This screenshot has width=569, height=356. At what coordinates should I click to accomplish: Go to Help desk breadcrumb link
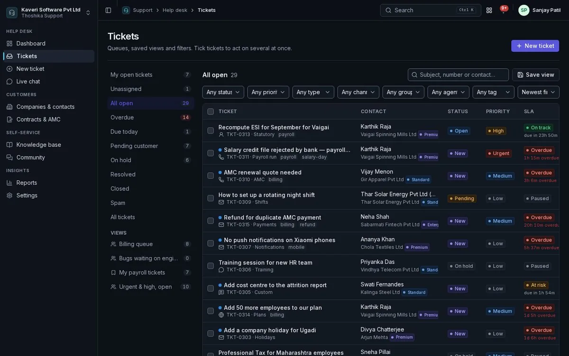coord(175,10)
